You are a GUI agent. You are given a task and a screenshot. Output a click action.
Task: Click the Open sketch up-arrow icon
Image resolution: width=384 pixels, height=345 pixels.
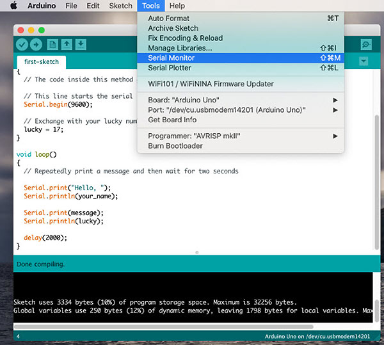[x=67, y=44]
